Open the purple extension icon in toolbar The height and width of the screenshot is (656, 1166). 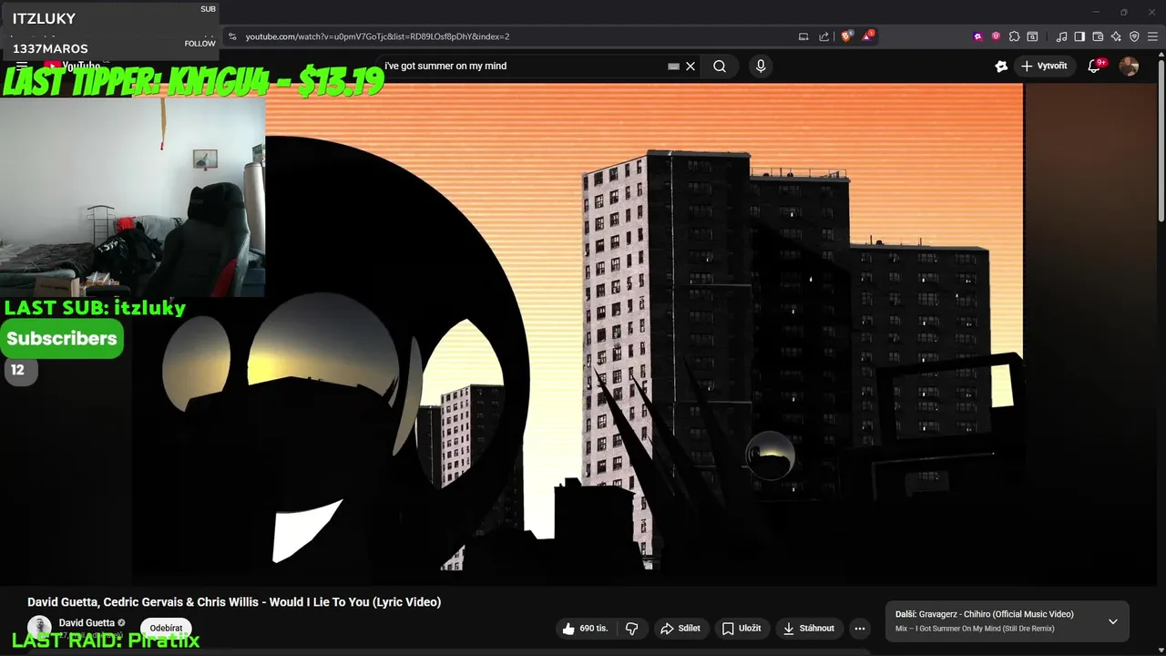tap(978, 36)
